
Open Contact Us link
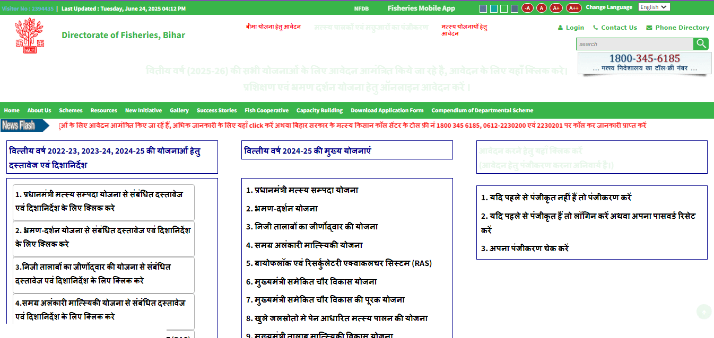click(619, 28)
